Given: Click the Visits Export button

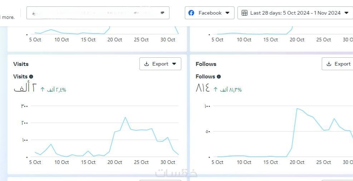Looking at the screenshot, I should pyautogui.click(x=160, y=64).
